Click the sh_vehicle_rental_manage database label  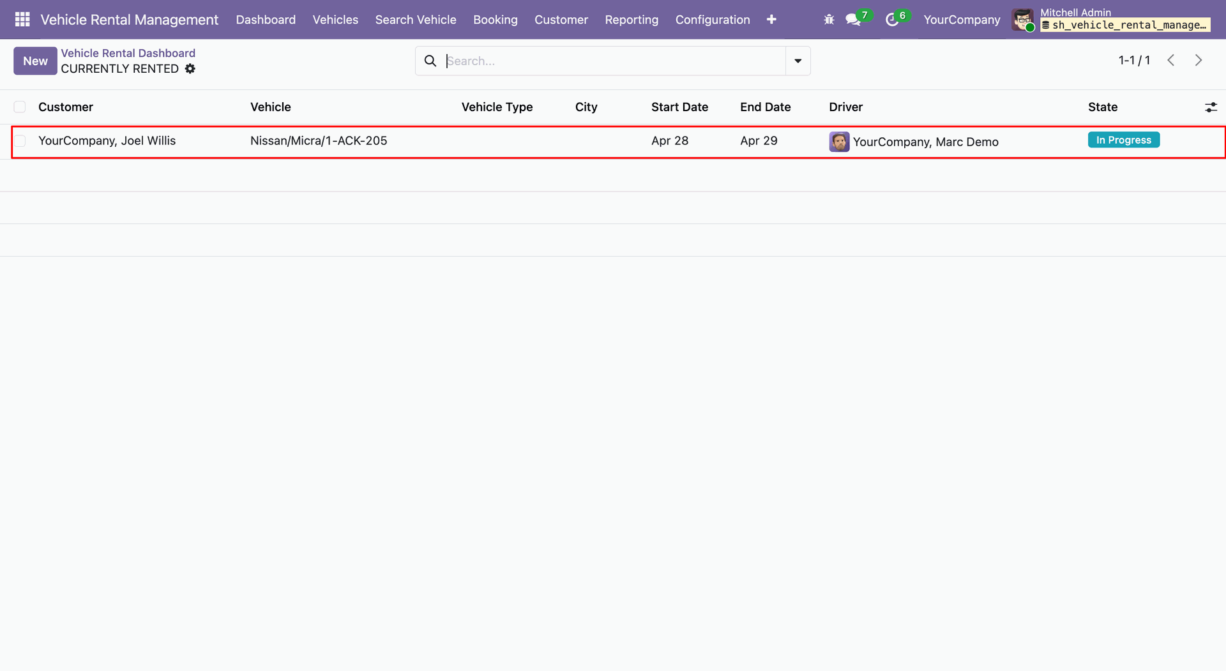tap(1125, 26)
